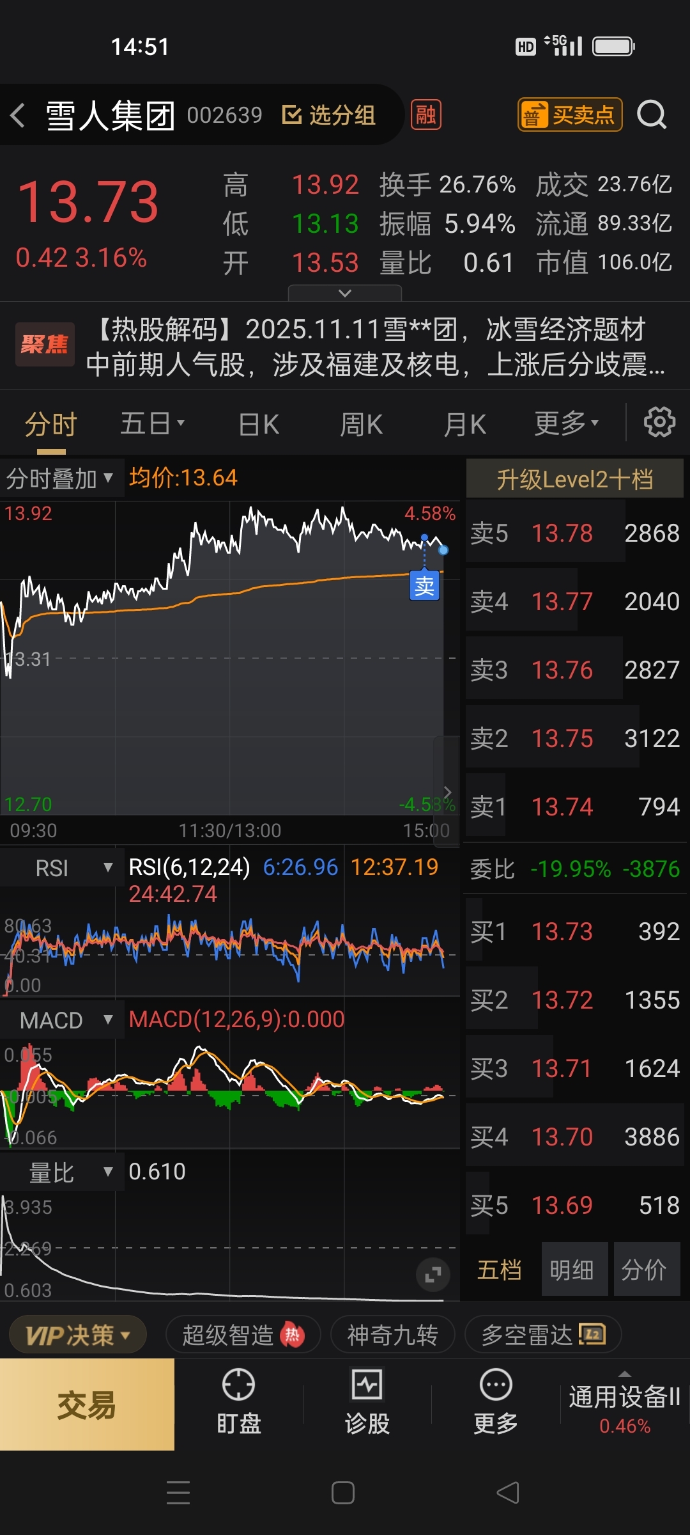Tap the 买3 13.71 order row

click(x=575, y=1068)
